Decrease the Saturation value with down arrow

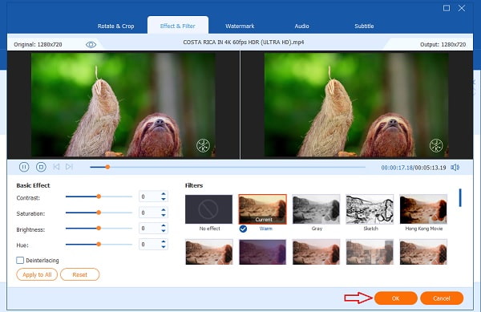coord(164,215)
